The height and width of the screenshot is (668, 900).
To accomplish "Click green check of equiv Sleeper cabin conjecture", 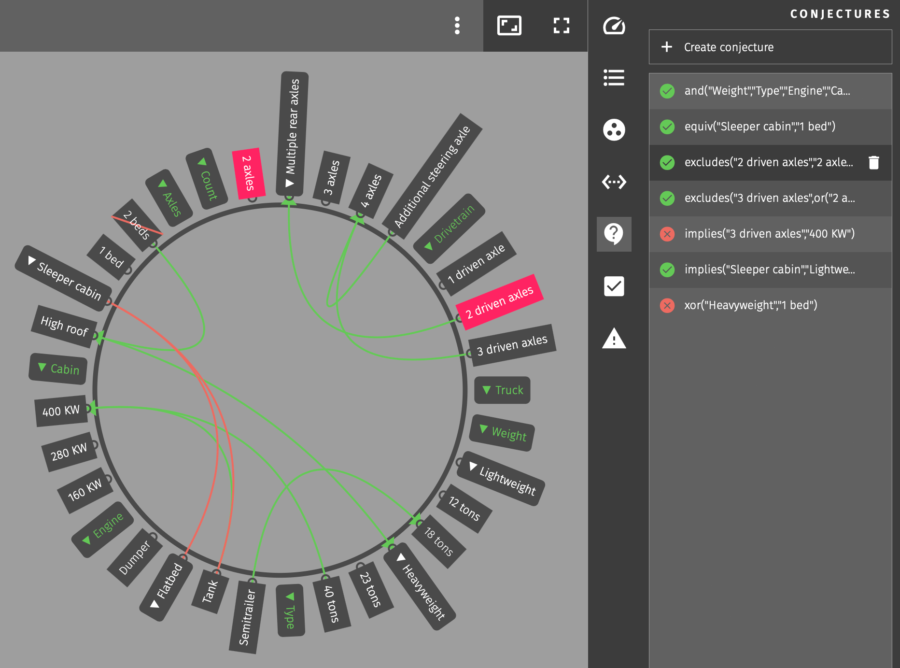I will [x=667, y=127].
